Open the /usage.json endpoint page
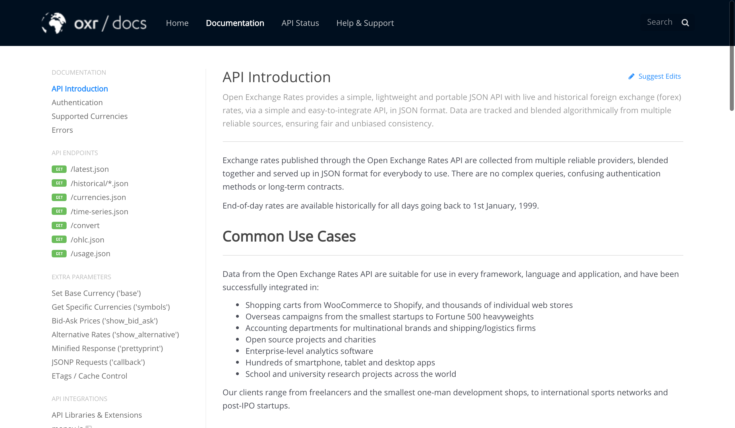This screenshot has width=735, height=428. pos(90,254)
